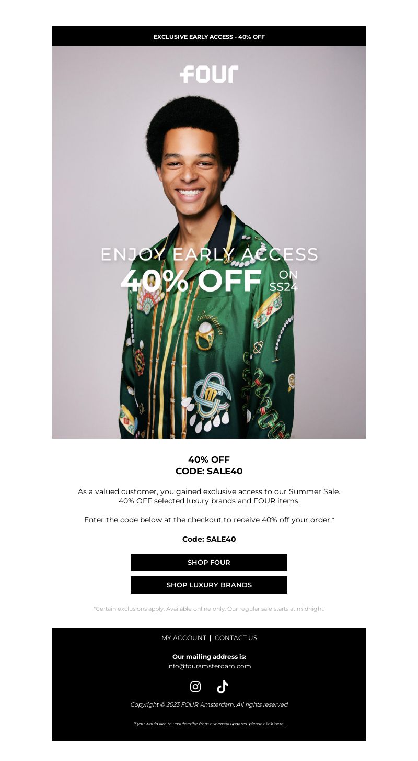Click the info@fouramsterdam.com email address

click(209, 666)
